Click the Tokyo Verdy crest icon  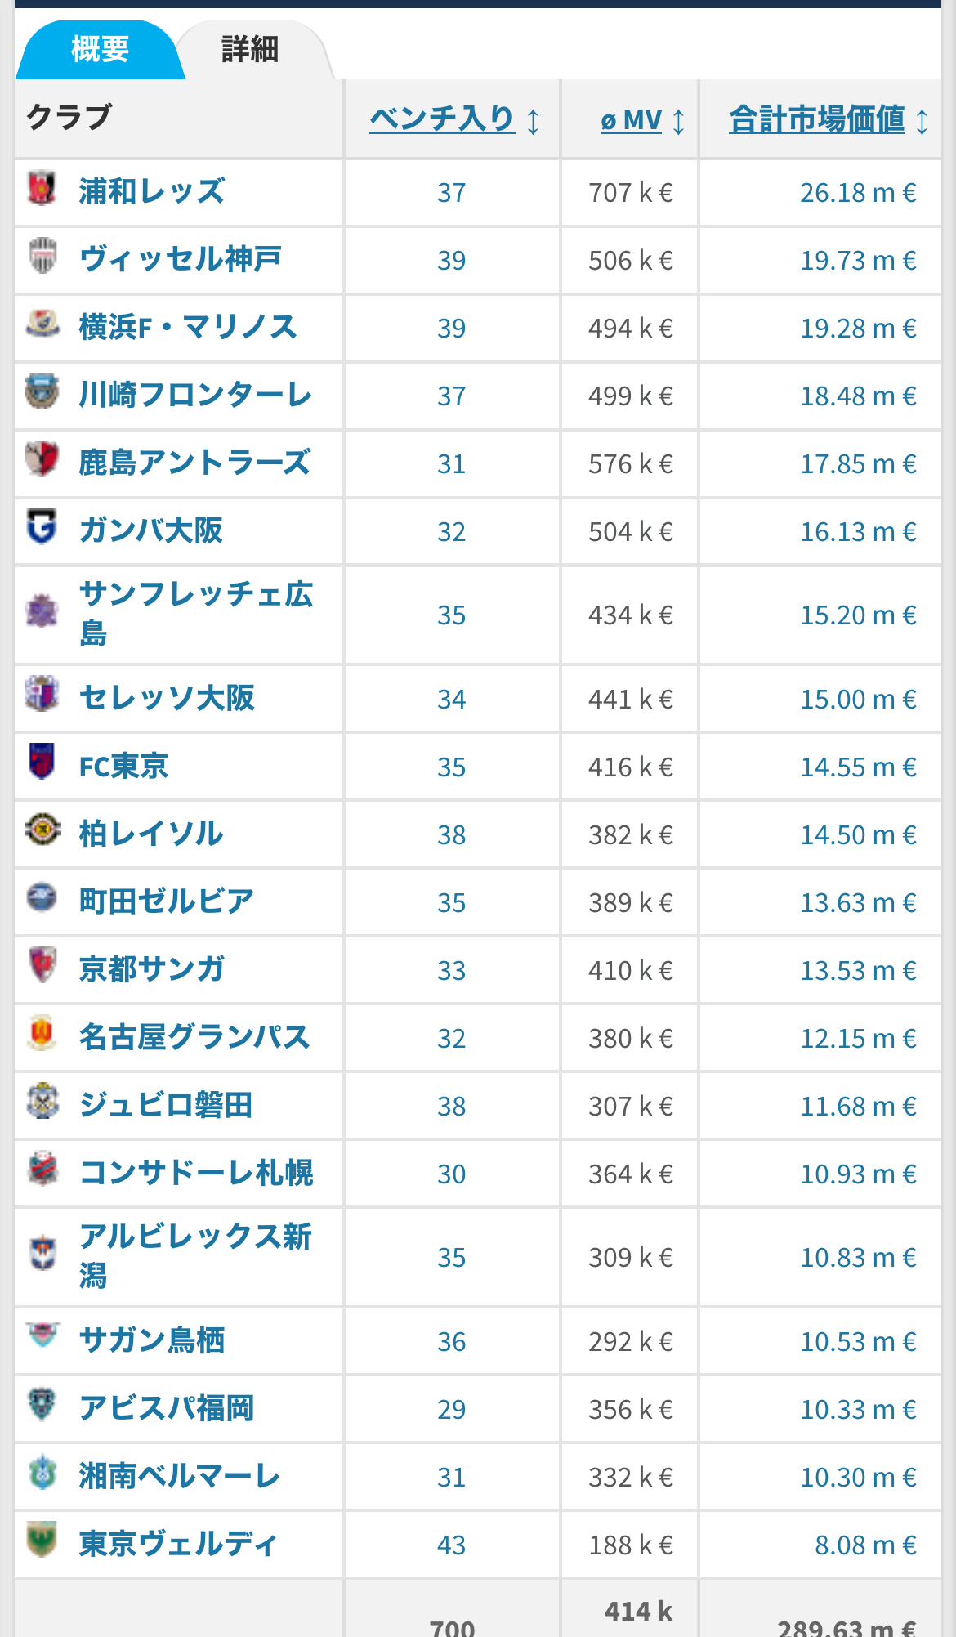(x=42, y=1540)
